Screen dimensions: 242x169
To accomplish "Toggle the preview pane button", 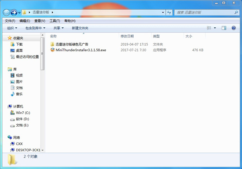I will [x=224, y=28].
